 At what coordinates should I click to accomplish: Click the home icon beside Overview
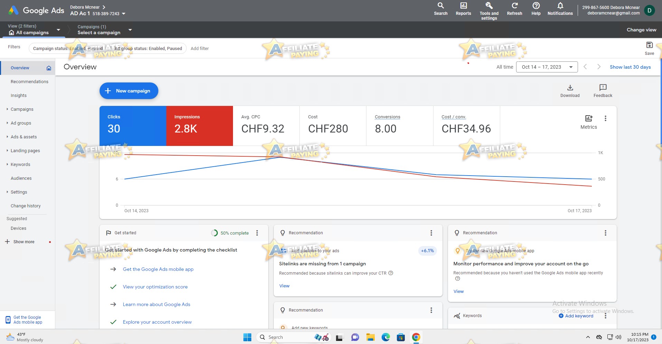[49, 68]
